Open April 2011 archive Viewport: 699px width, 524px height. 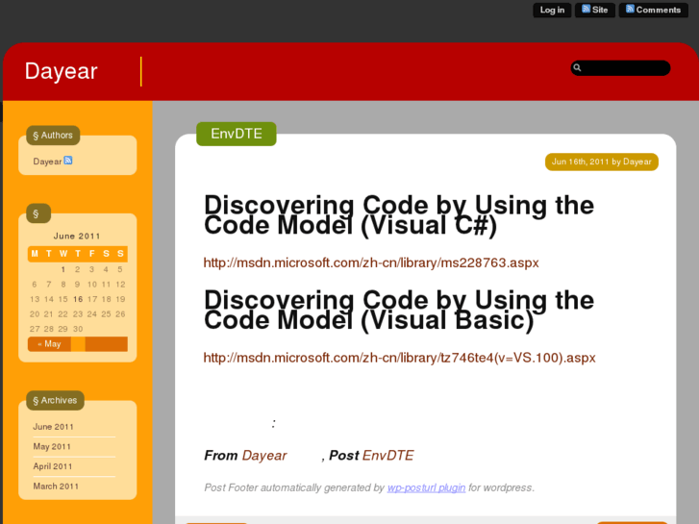(53, 466)
